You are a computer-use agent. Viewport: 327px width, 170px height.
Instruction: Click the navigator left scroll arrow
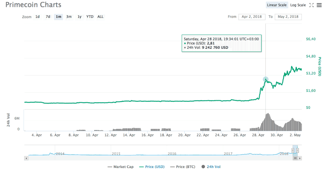tap(26, 158)
